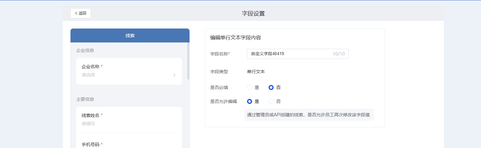Select the 手机号码 field row

click(x=129, y=145)
